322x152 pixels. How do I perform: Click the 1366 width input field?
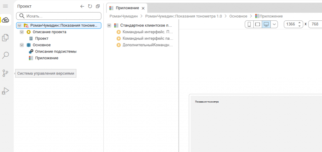point(291,24)
